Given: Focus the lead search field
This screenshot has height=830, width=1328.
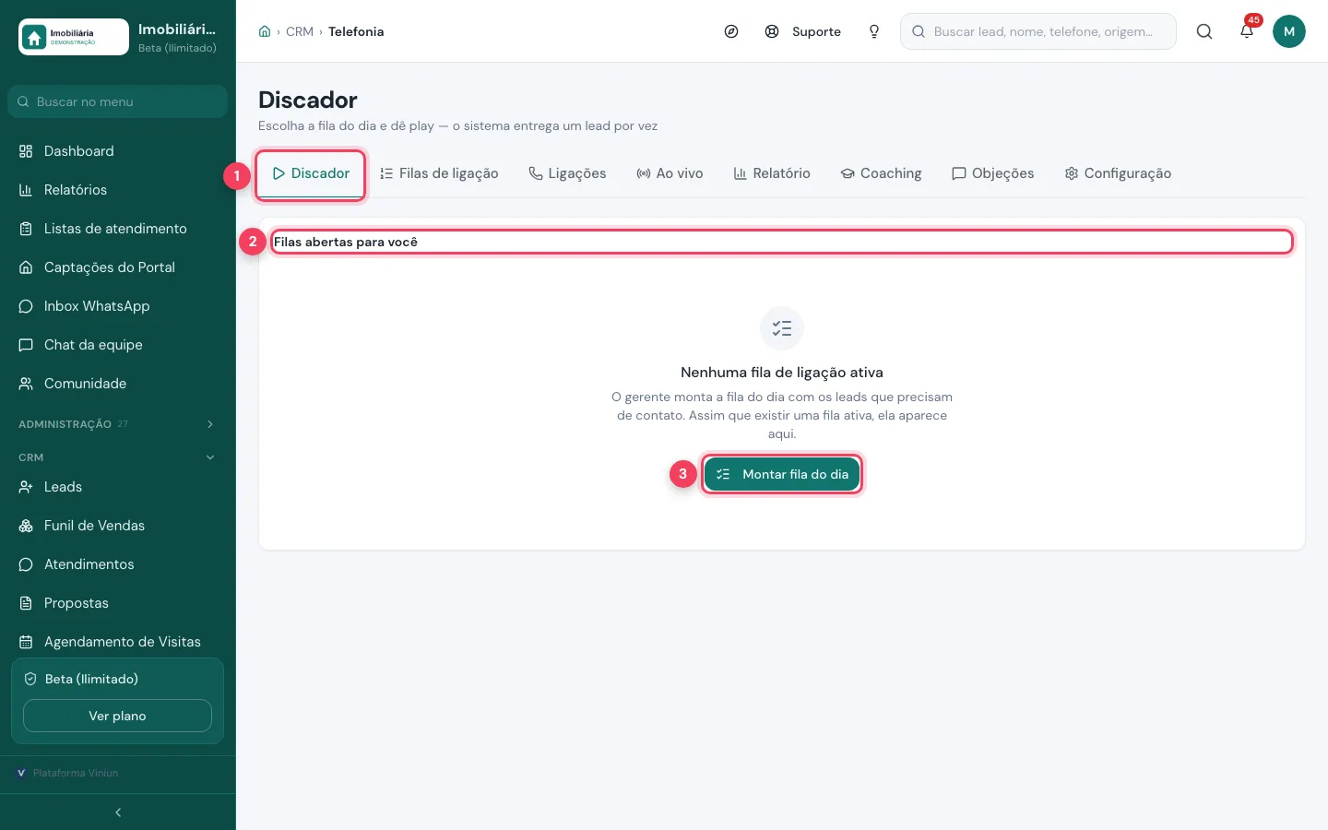Looking at the screenshot, I should (x=1038, y=31).
